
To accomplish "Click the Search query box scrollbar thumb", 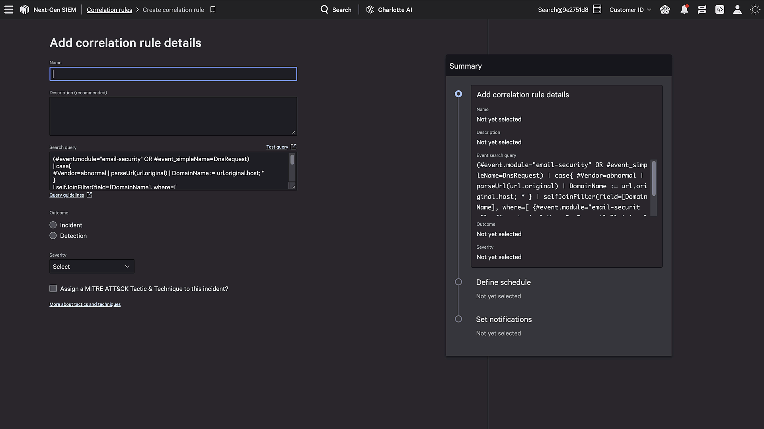I will (292, 160).
